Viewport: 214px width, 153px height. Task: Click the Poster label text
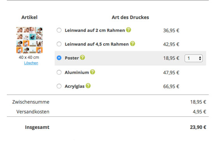point(72,58)
